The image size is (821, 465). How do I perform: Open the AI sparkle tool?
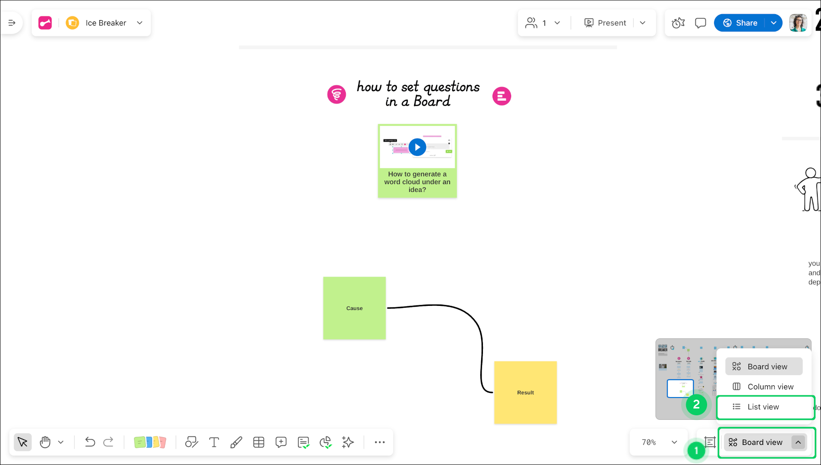pyautogui.click(x=348, y=442)
